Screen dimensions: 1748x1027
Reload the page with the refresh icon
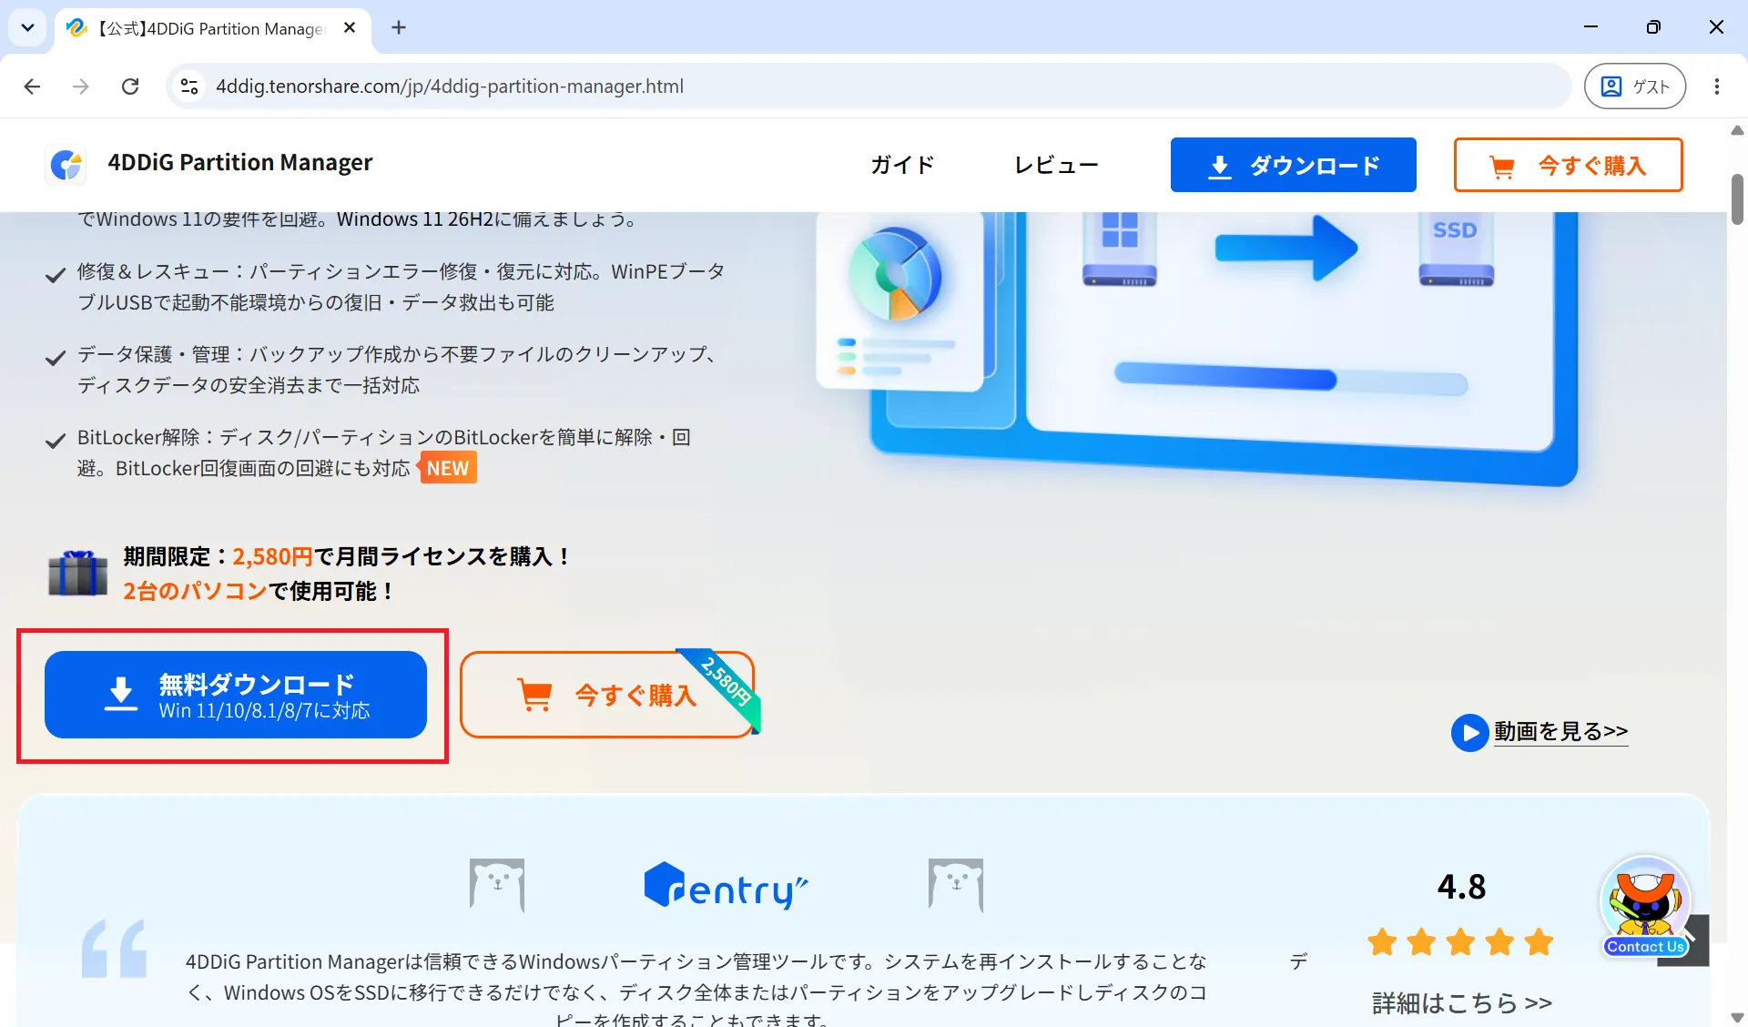[130, 86]
